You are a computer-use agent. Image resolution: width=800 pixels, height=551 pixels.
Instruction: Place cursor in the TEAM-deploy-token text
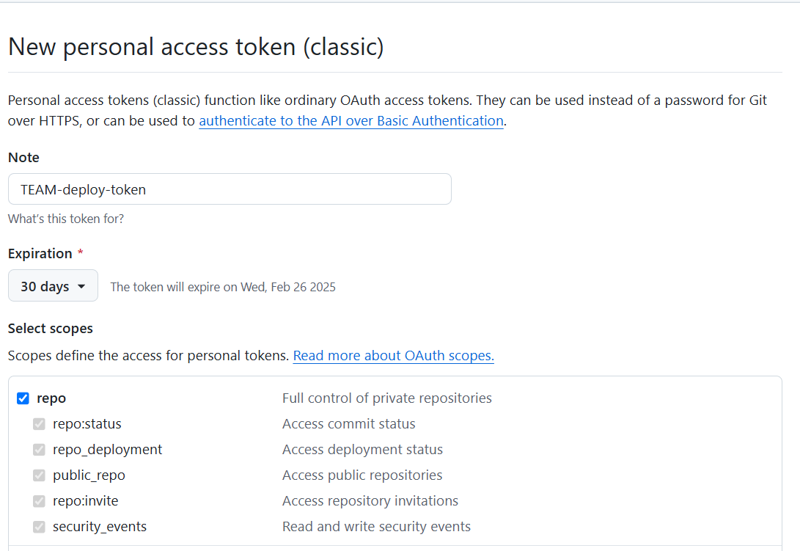coord(82,189)
